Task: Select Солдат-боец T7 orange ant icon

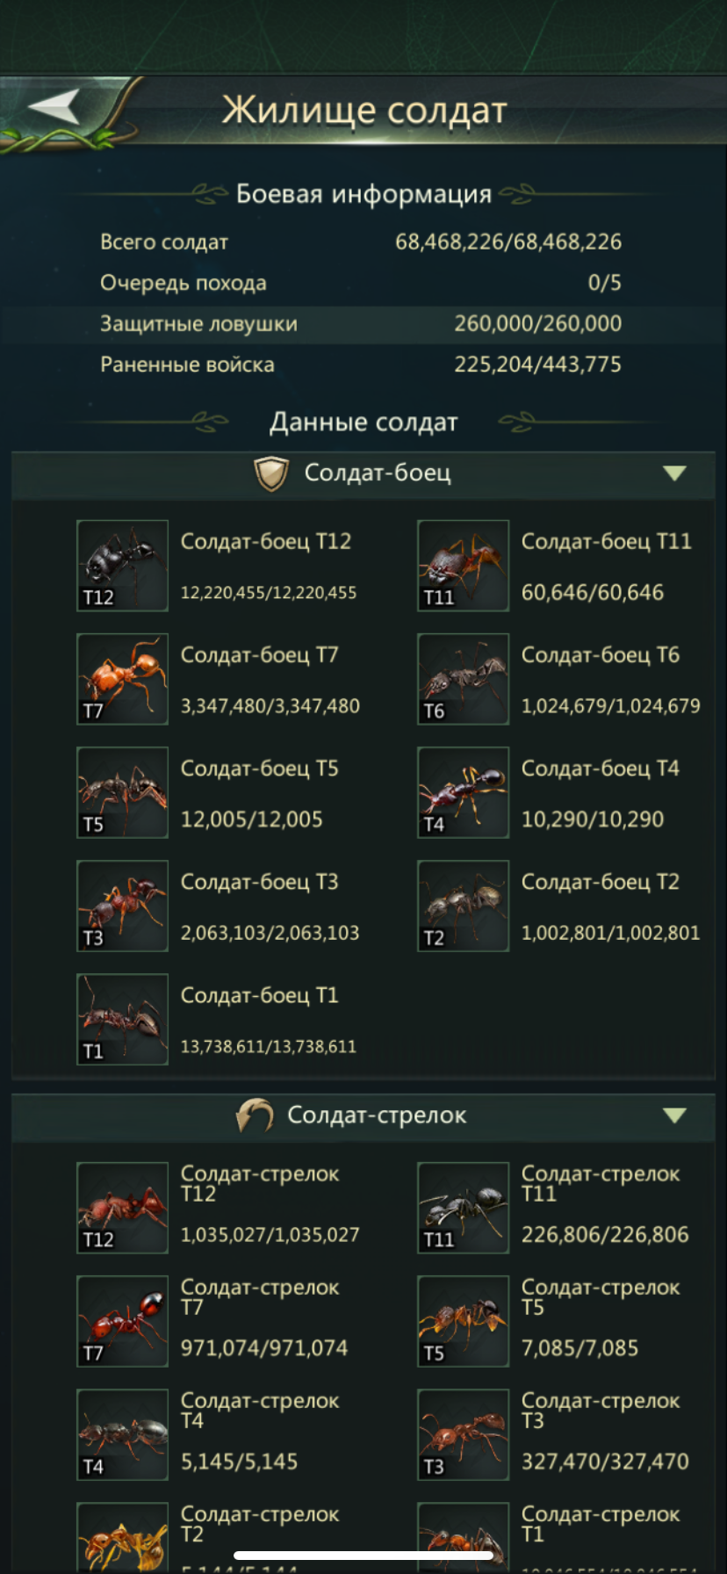Action: (x=122, y=679)
